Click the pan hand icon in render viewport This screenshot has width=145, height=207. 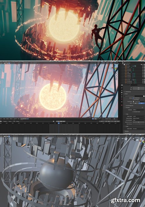coord(117,74)
